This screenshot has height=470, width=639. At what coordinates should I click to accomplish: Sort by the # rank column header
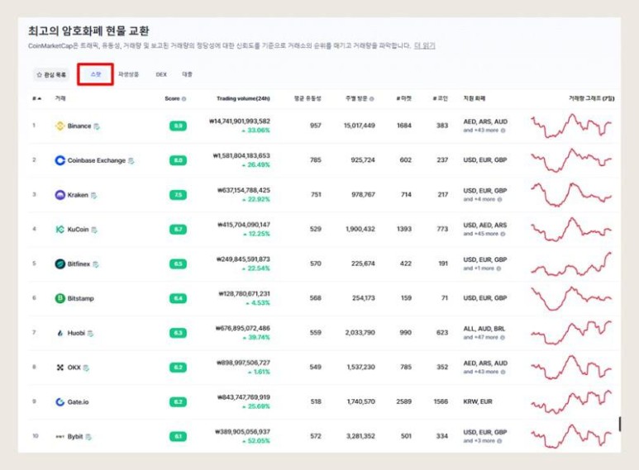36,98
